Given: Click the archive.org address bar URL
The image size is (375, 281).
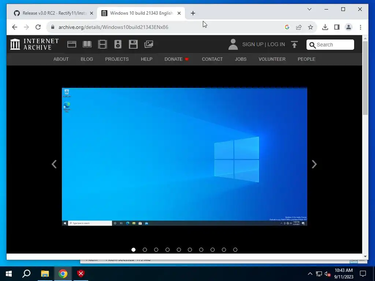Looking at the screenshot, I should [x=114, y=27].
